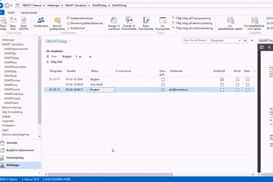Toggle Godkendt checkbox in Annulleret row

coord(222,84)
